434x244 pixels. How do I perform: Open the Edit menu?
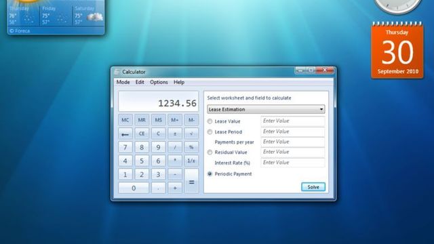(140, 82)
